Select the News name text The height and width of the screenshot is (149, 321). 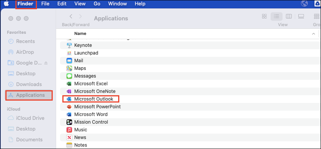(80, 137)
